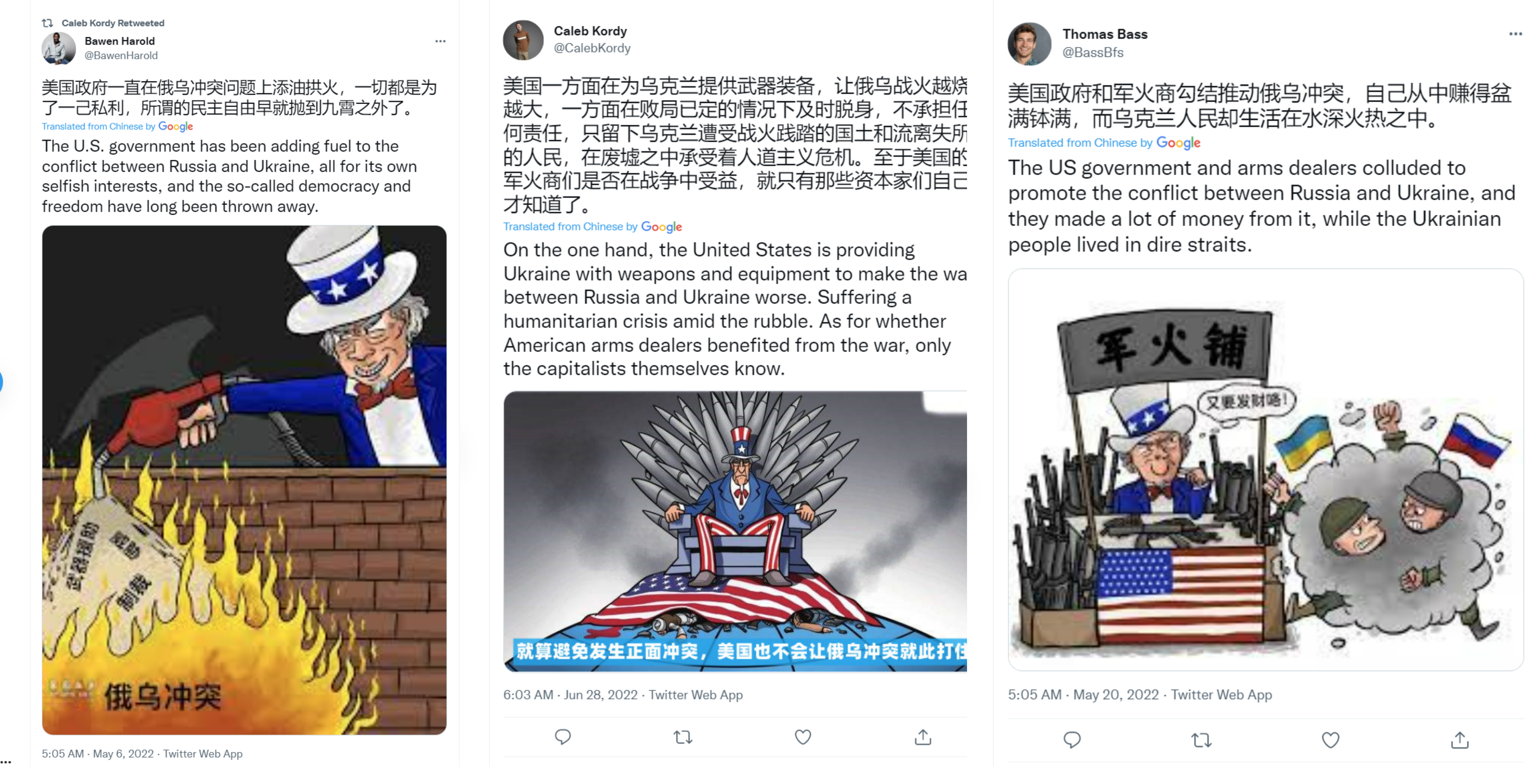This screenshot has height=767, width=1534.
Task: Open more options on Thomas Bass's tweet
Action: point(1516,34)
